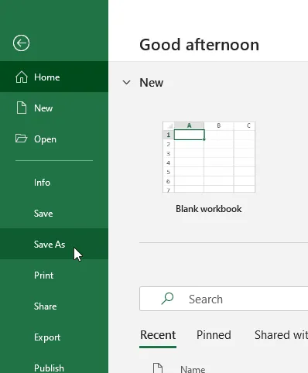Click the New document page icon
This screenshot has width=308, height=373.
click(x=22, y=108)
